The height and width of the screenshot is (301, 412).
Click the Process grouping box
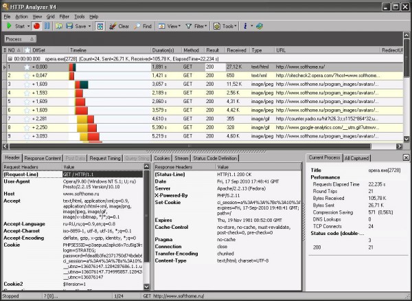pyautogui.click(x=20, y=39)
